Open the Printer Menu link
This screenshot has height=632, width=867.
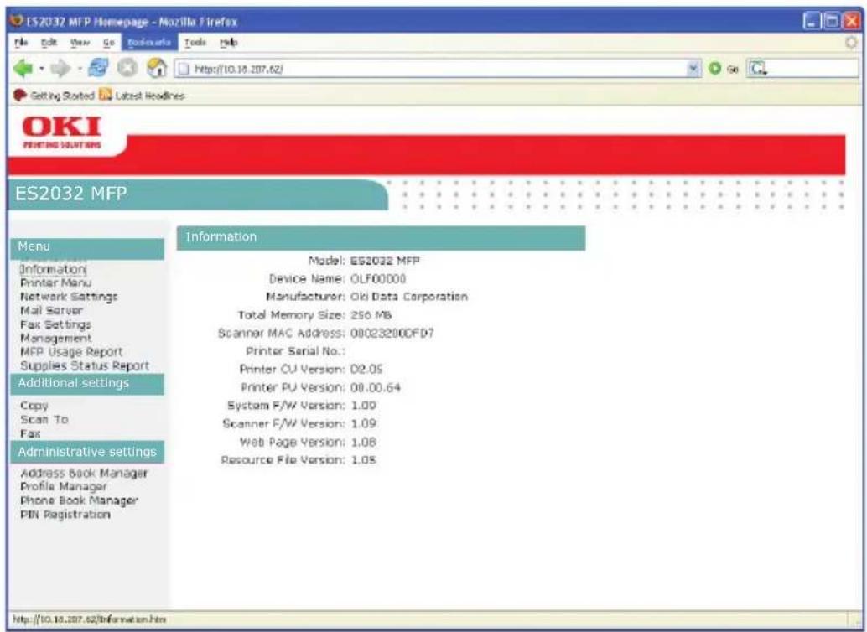coord(56,282)
